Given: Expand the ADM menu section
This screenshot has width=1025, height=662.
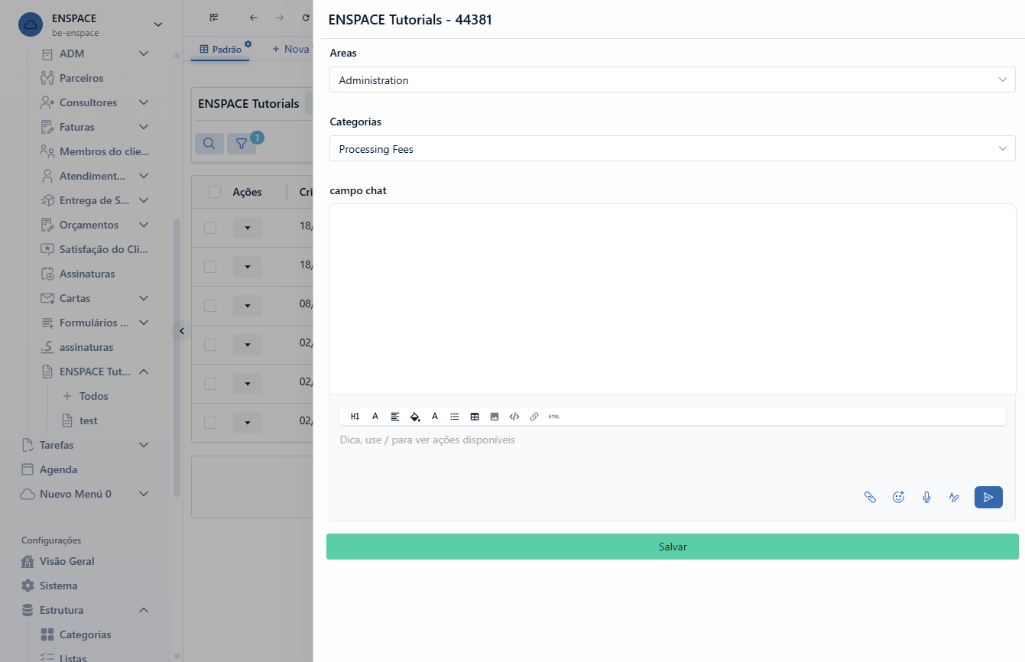Looking at the screenshot, I should [x=144, y=54].
